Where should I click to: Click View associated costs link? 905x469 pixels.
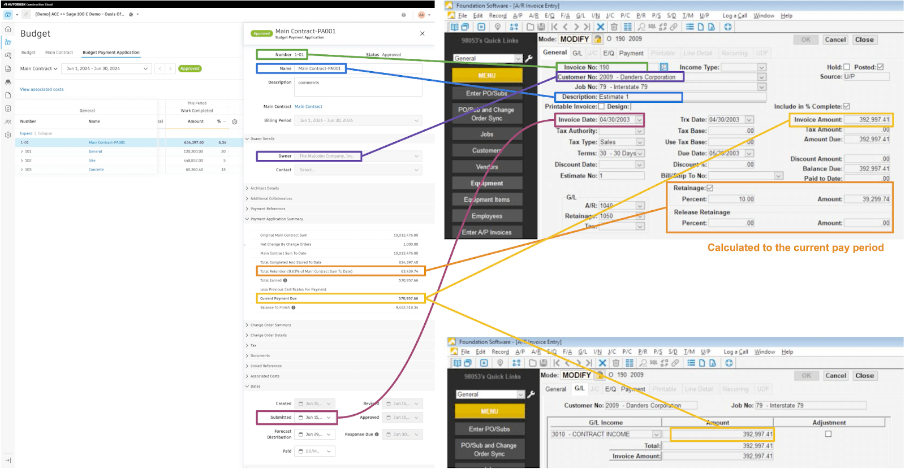[x=42, y=89]
